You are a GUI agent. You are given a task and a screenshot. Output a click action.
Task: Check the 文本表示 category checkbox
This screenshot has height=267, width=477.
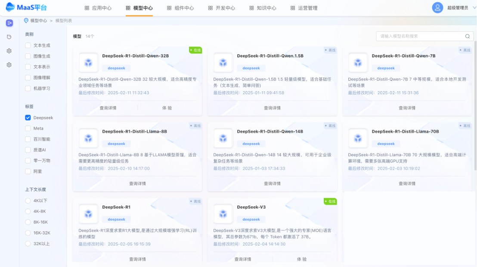[28, 67]
